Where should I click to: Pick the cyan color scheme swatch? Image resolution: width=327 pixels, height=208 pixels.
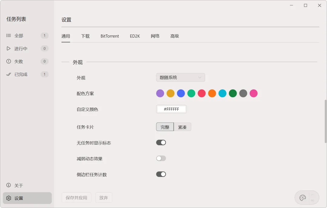tap(222, 93)
